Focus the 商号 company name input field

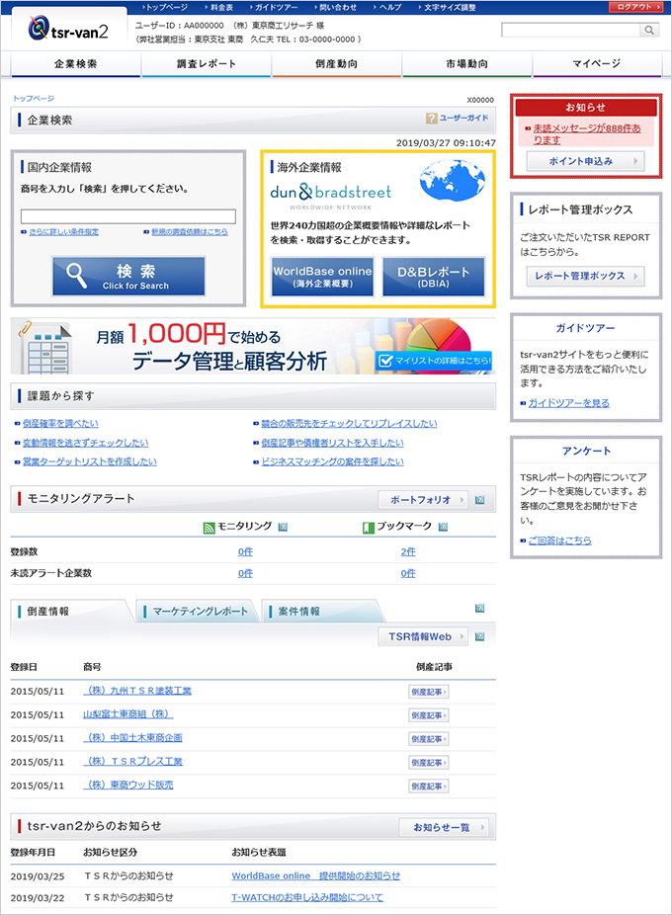(128, 216)
